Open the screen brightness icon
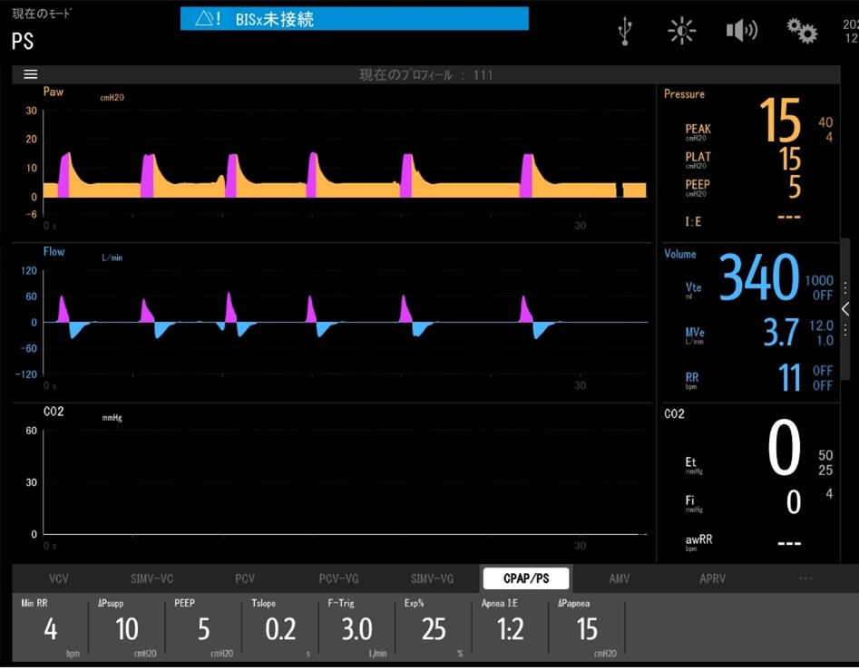This screenshot has width=859, height=670. tap(681, 31)
